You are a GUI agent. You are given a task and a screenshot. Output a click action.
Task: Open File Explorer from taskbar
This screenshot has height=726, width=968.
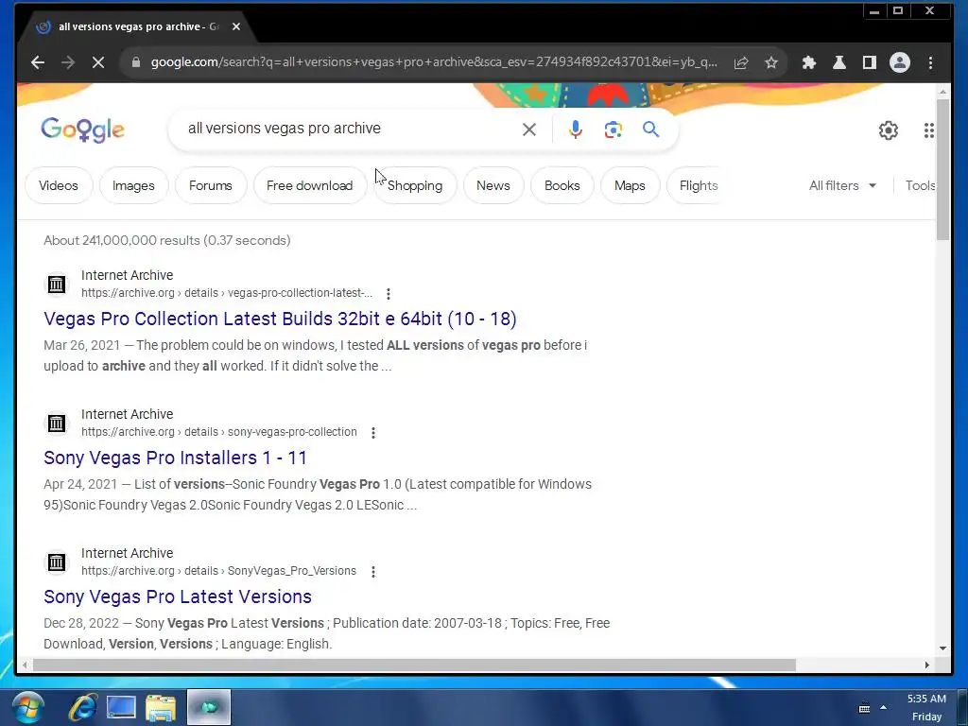[x=161, y=707]
